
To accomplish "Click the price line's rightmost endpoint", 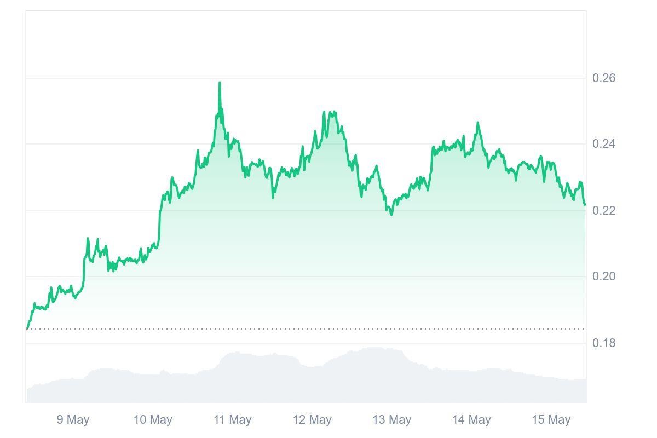I will [585, 204].
